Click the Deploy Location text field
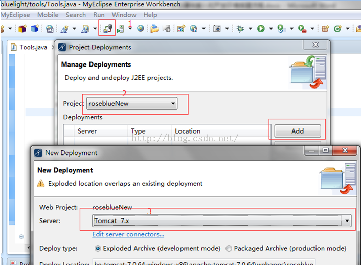 204,262
